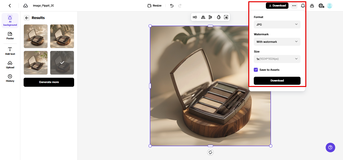This screenshot has height=160, width=343.
Task: Enhance the image with HD
Action: (x=195, y=17)
